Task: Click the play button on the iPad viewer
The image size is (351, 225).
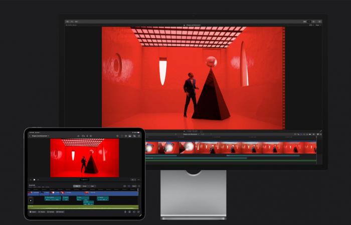Action: [x=34, y=179]
